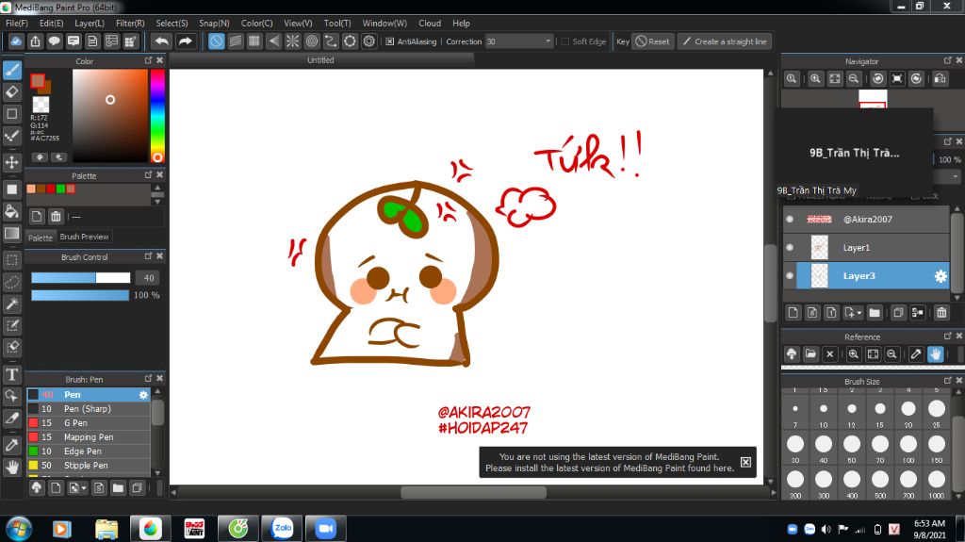Screen dimensions: 965x542
Task: Open File Explorer from taskbar
Action: [106, 529]
